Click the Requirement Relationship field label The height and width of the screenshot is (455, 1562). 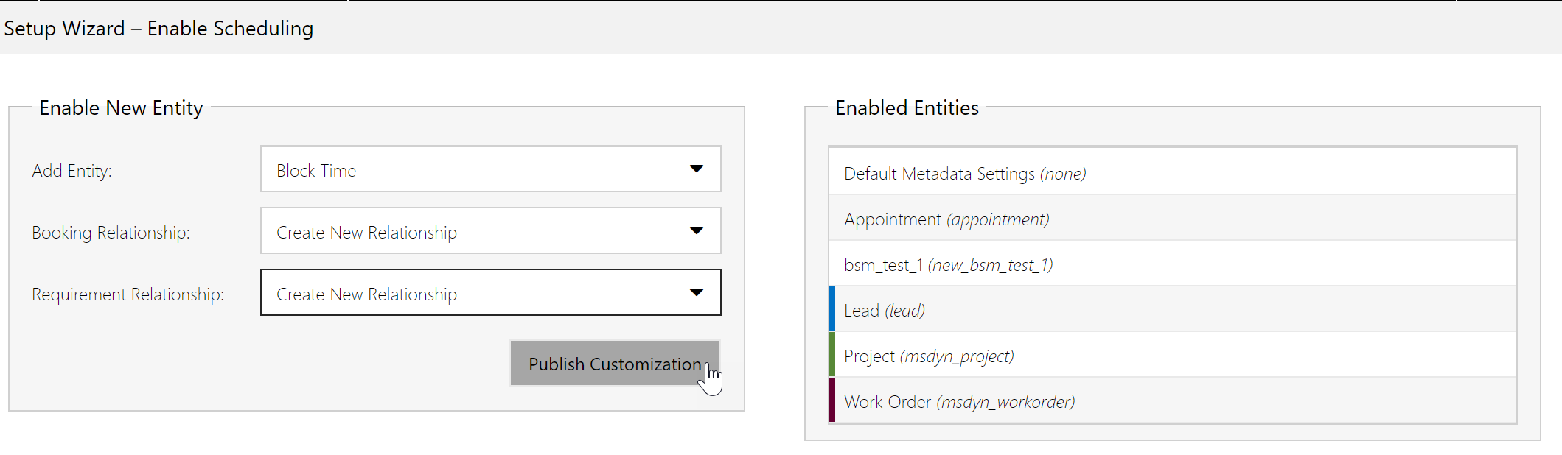127,294
